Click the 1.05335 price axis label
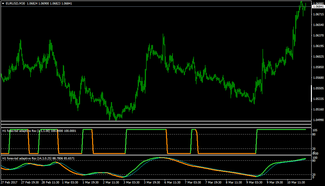This screenshot has width=325, height=186. pos(319,99)
